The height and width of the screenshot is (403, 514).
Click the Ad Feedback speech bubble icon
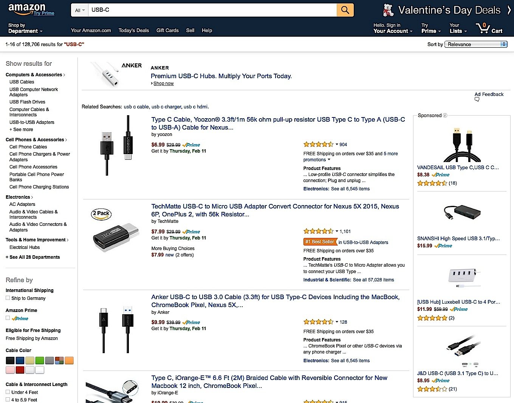477,100
